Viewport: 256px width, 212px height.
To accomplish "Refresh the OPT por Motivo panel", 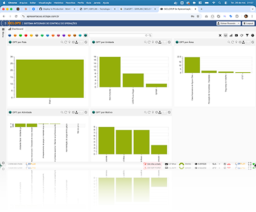I will pyautogui.click(x=149, y=113).
